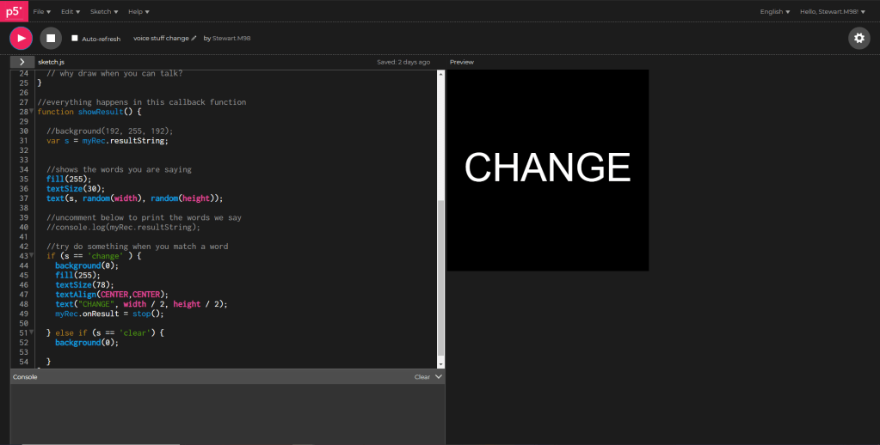The width and height of the screenshot is (880, 445).
Task: Collapse the console with the chevron
Action: (439, 376)
